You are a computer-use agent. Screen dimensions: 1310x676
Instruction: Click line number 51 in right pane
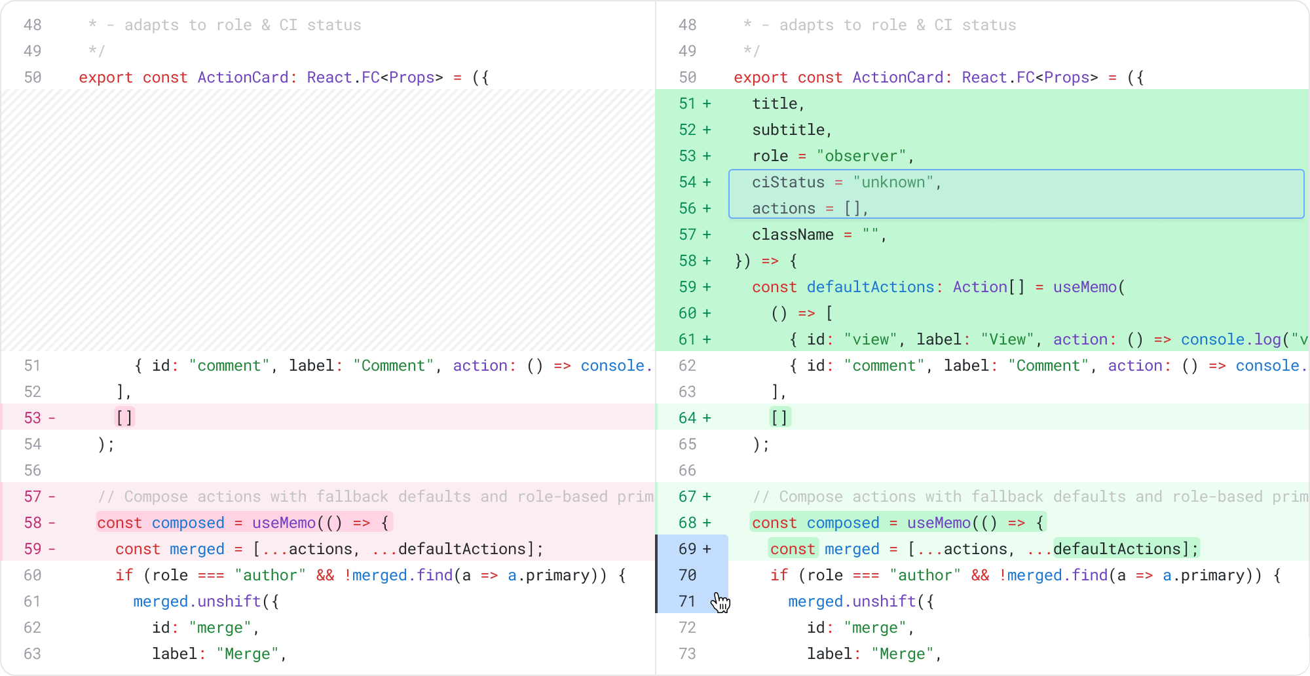pyautogui.click(x=687, y=103)
